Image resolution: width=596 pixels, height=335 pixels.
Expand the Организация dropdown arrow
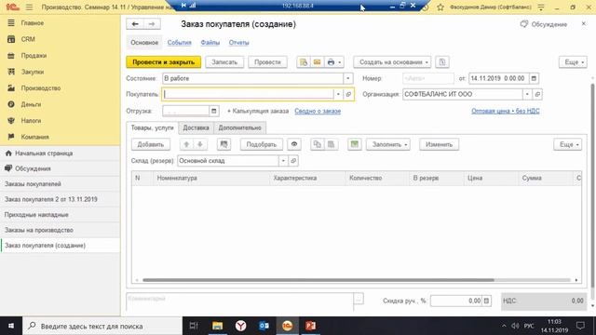527,94
